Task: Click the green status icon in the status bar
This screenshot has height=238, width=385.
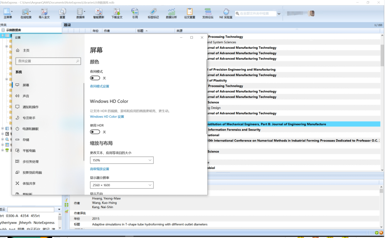Action: point(377,233)
